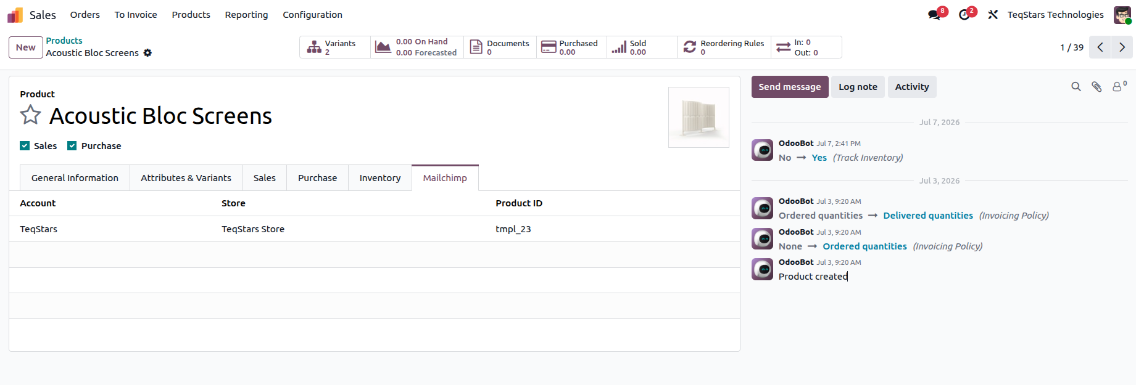Open In/Out moves stat button
The height and width of the screenshot is (385, 1136).
click(x=806, y=47)
